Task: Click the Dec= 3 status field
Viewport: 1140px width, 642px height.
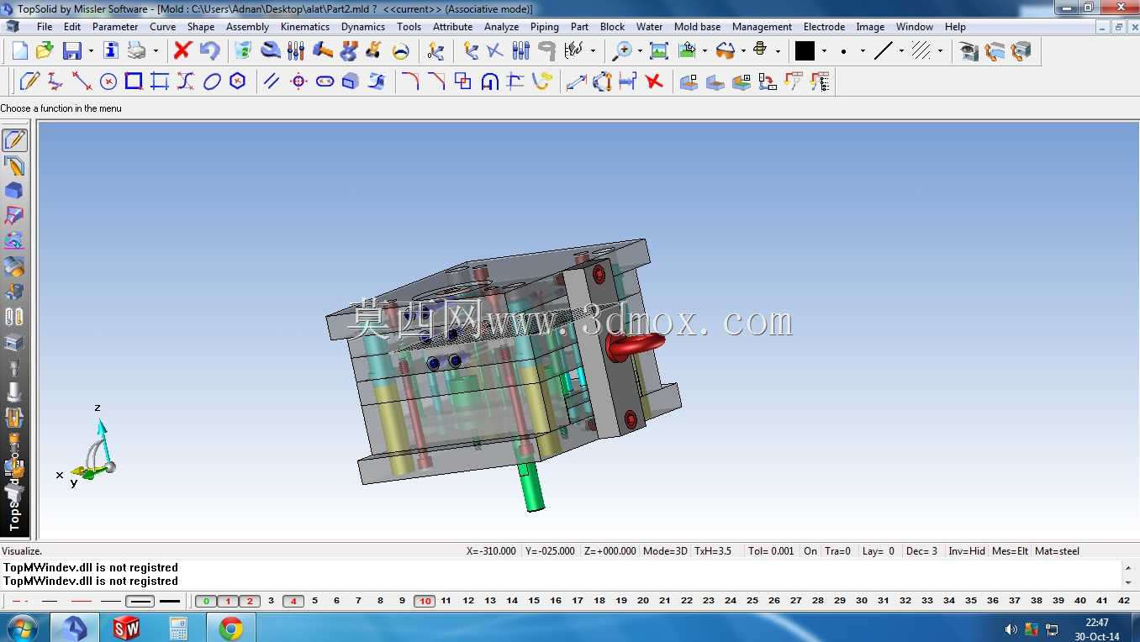Action: (x=922, y=551)
